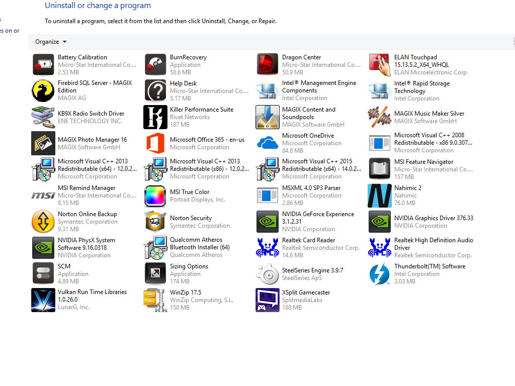Image resolution: width=515 pixels, height=386 pixels.
Task: Click the 'Thunderbolt(TM) Software' program name
Action: [x=430, y=266]
